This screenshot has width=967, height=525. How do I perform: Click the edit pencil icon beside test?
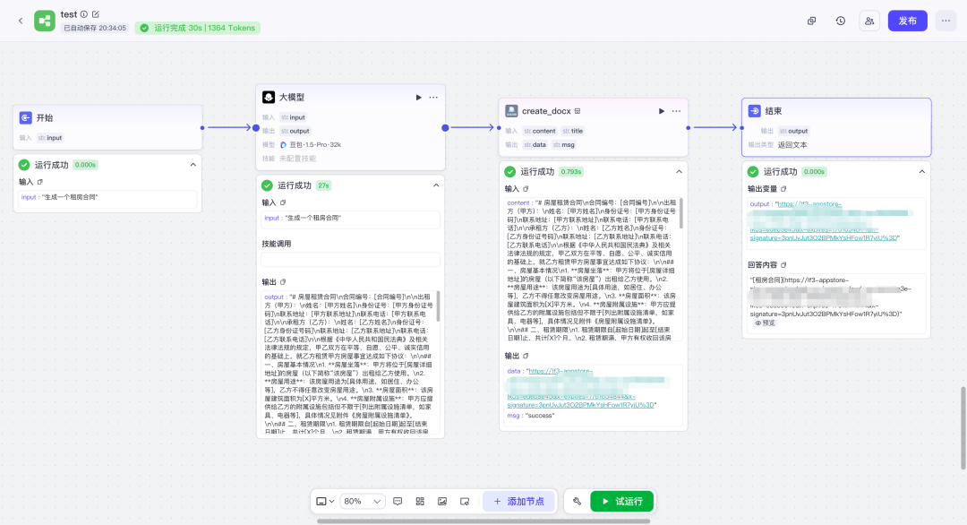(x=96, y=14)
